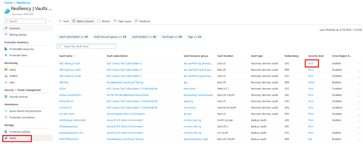Click the Security level column header
The width and height of the screenshot is (363, 144).
[x=316, y=56]
